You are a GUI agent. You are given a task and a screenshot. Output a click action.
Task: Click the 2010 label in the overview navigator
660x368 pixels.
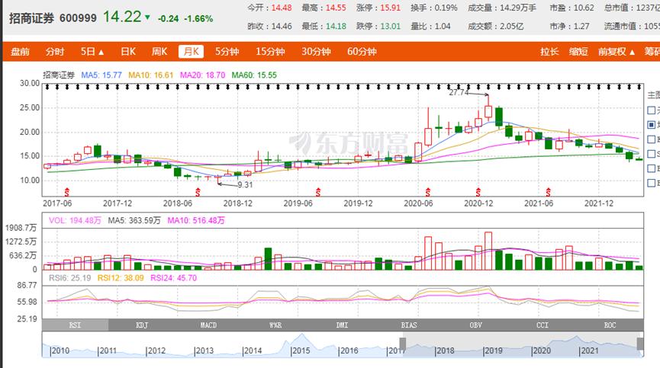[x=60, y=350]
